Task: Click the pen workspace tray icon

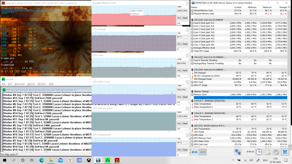Action: click(x=258, y=160)
